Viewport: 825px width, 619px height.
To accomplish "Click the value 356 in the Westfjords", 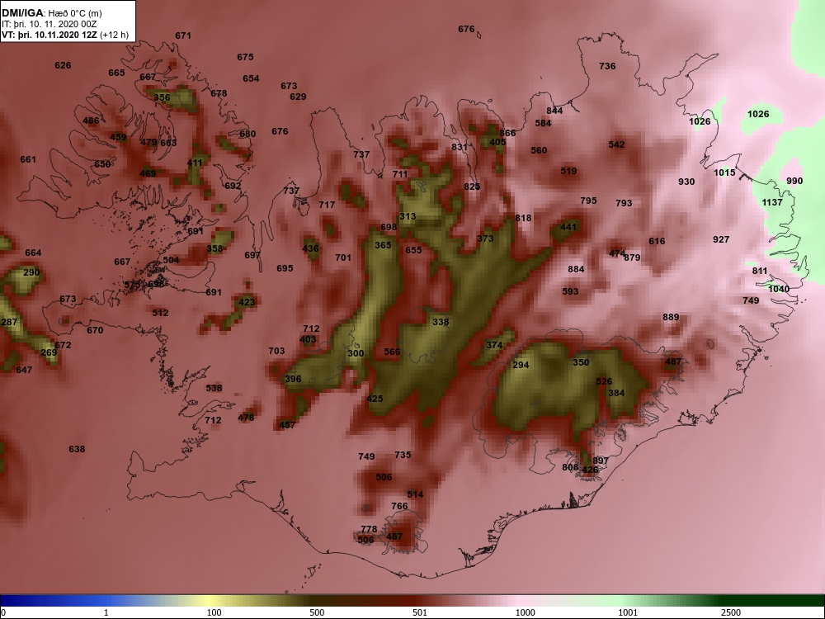I will click(x=162, y=97).
